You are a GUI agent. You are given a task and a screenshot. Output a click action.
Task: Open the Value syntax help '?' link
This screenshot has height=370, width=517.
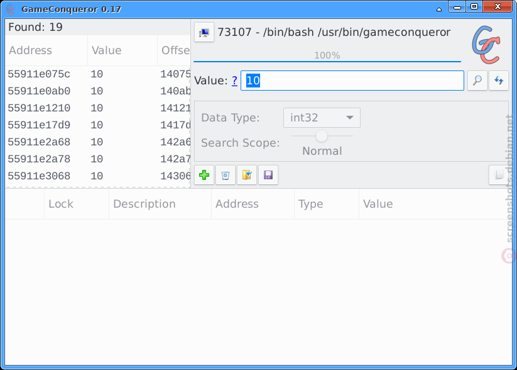234,81
